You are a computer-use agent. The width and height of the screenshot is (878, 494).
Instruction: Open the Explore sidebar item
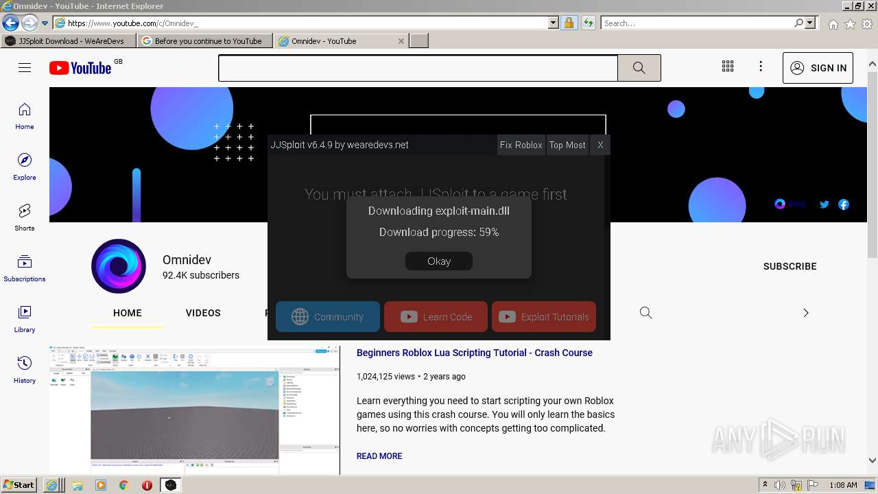pos(25,167)
